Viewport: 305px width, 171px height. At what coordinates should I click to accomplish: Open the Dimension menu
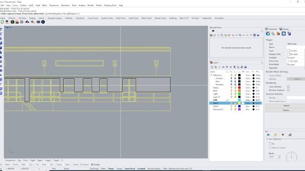[54, 5]
